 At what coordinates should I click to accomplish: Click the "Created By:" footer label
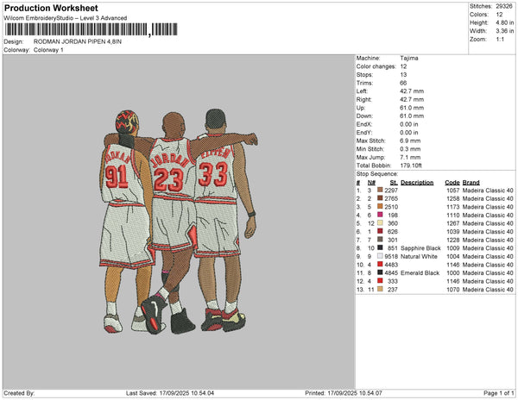pos(19,393)
